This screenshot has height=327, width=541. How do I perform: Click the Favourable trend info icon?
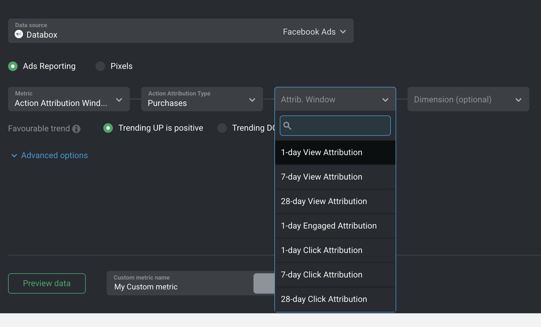point(76,129)
